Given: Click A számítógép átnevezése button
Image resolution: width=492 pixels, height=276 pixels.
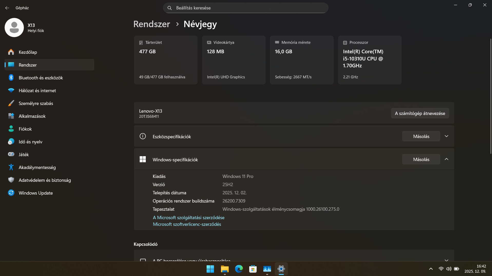Looking at the screenshot, I should coord(420,113).
